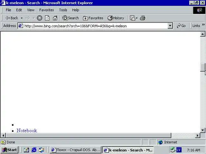Open the File menu
The height and width of the screenshot is (154, 206).
(8, 10)
